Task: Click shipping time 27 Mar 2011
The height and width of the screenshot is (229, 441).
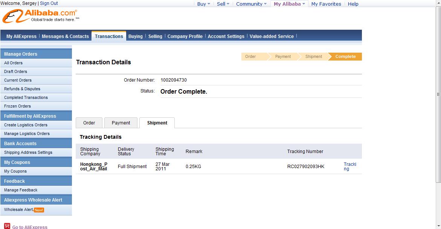Action: [x=163, y=166]
